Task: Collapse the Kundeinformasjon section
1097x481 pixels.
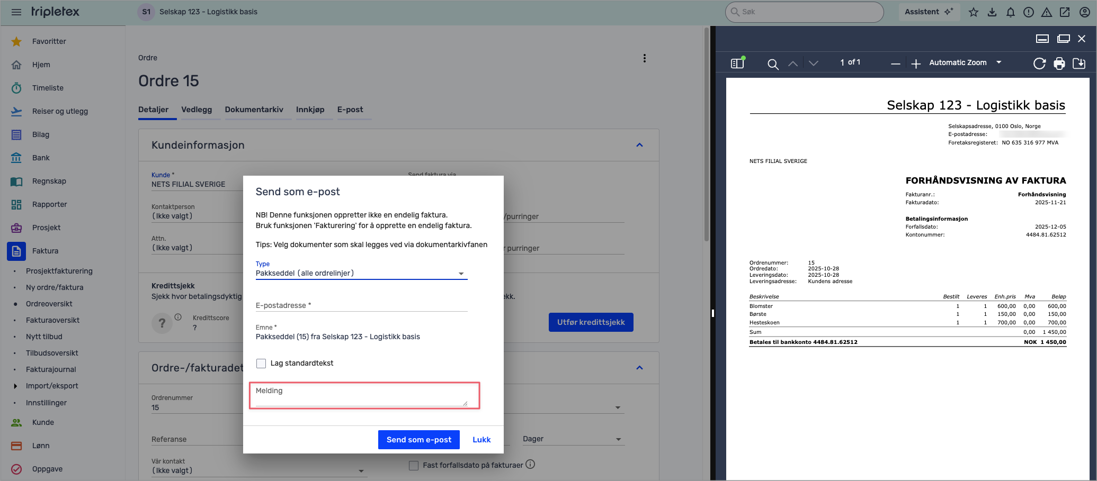Action: point(639,145)
